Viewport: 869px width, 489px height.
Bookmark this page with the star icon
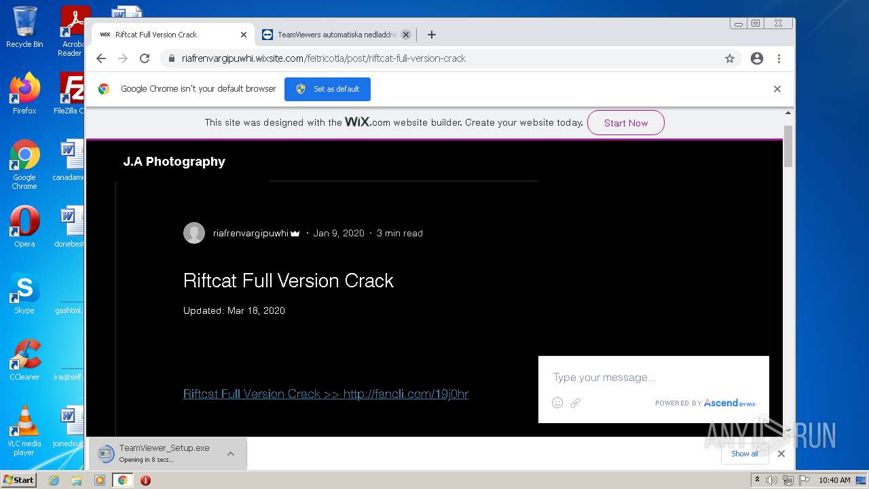pos(730,58)
